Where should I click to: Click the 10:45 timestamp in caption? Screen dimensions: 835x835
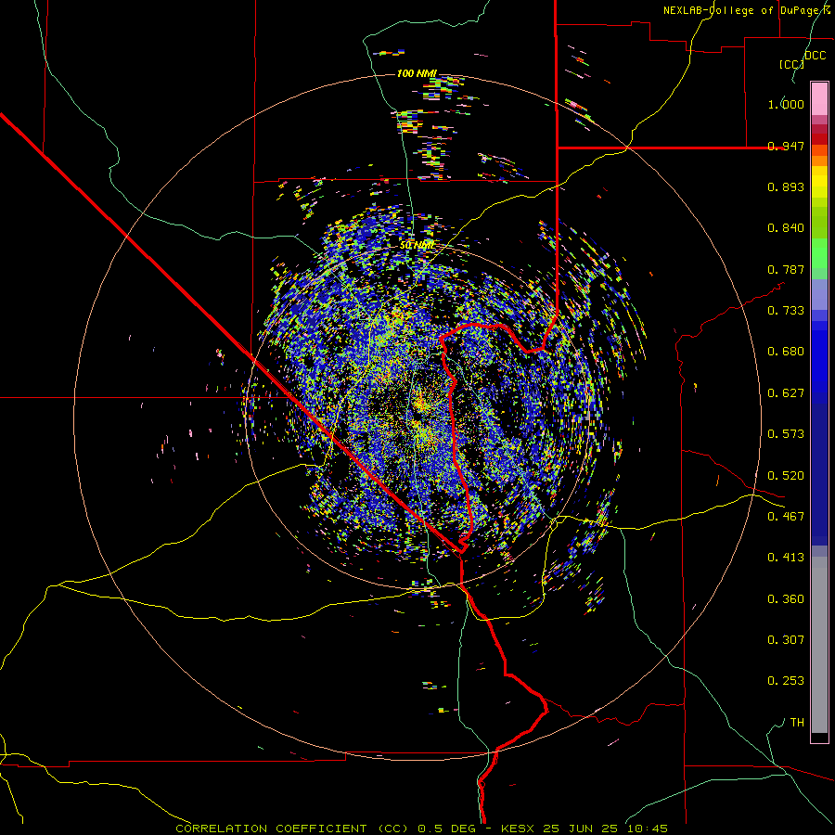647,829
